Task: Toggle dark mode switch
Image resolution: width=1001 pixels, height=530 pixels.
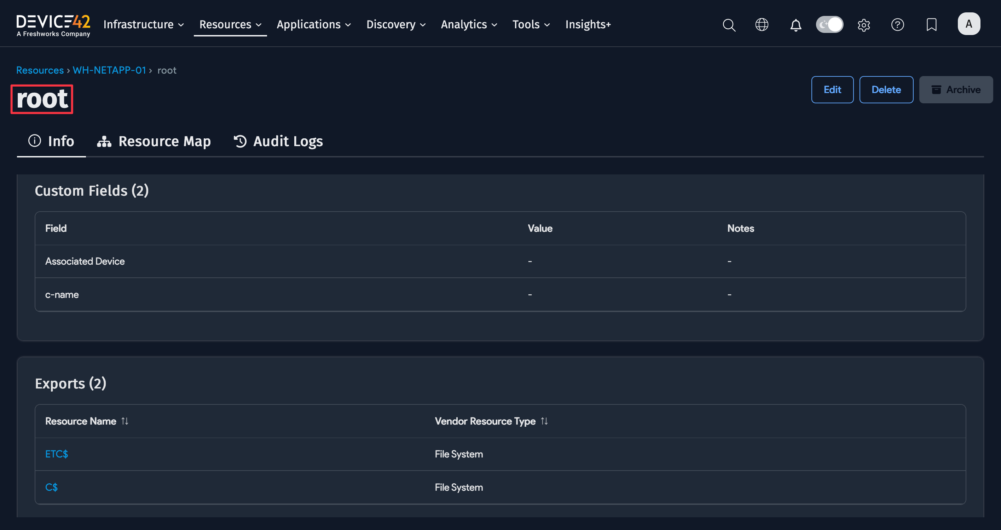Action: point(829,25)
